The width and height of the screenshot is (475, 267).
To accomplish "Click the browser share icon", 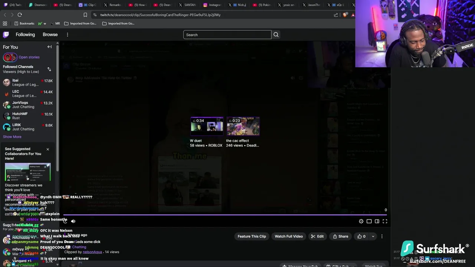I will [336, 15].
